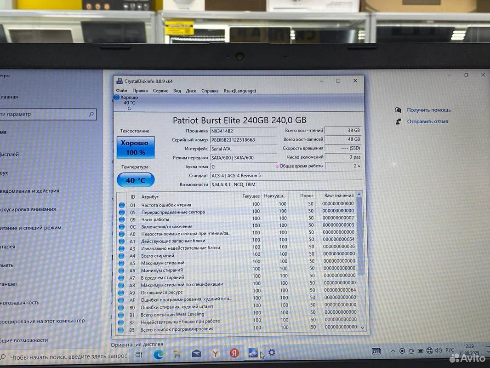Click the status circle for attribute 01
Image resolution: width=490 pixels, height=368 pixels.
(x=121, y=205)
